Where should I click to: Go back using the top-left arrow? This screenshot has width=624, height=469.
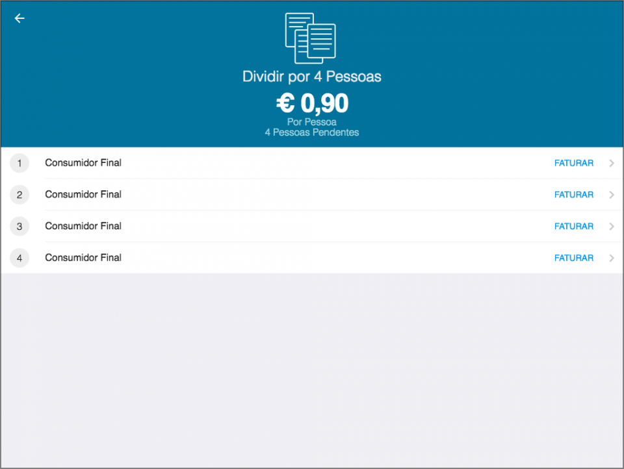pos(19,18)
